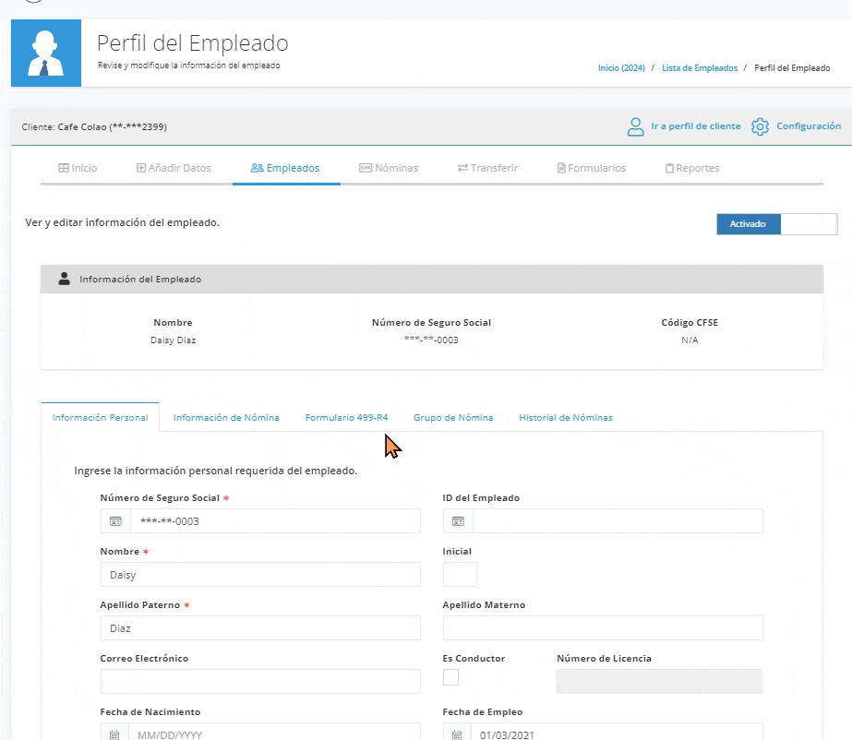The height and width of the screenshot is (740, 852).
Task: Click the ID card icon beside Seguro Social field
Action: [x=115, y=521]
